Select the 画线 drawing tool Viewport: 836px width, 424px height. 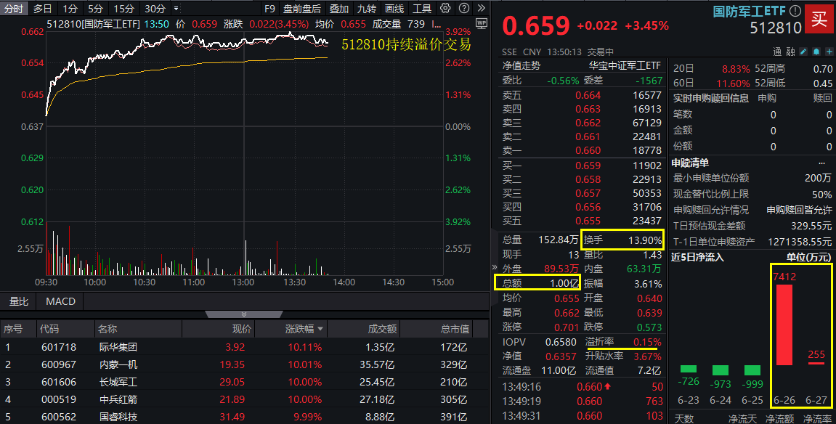click(x=395, y=7)
